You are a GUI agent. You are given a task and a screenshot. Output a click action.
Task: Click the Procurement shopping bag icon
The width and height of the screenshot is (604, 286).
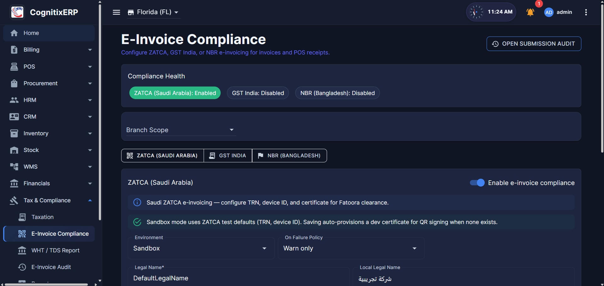click(14, 83)
